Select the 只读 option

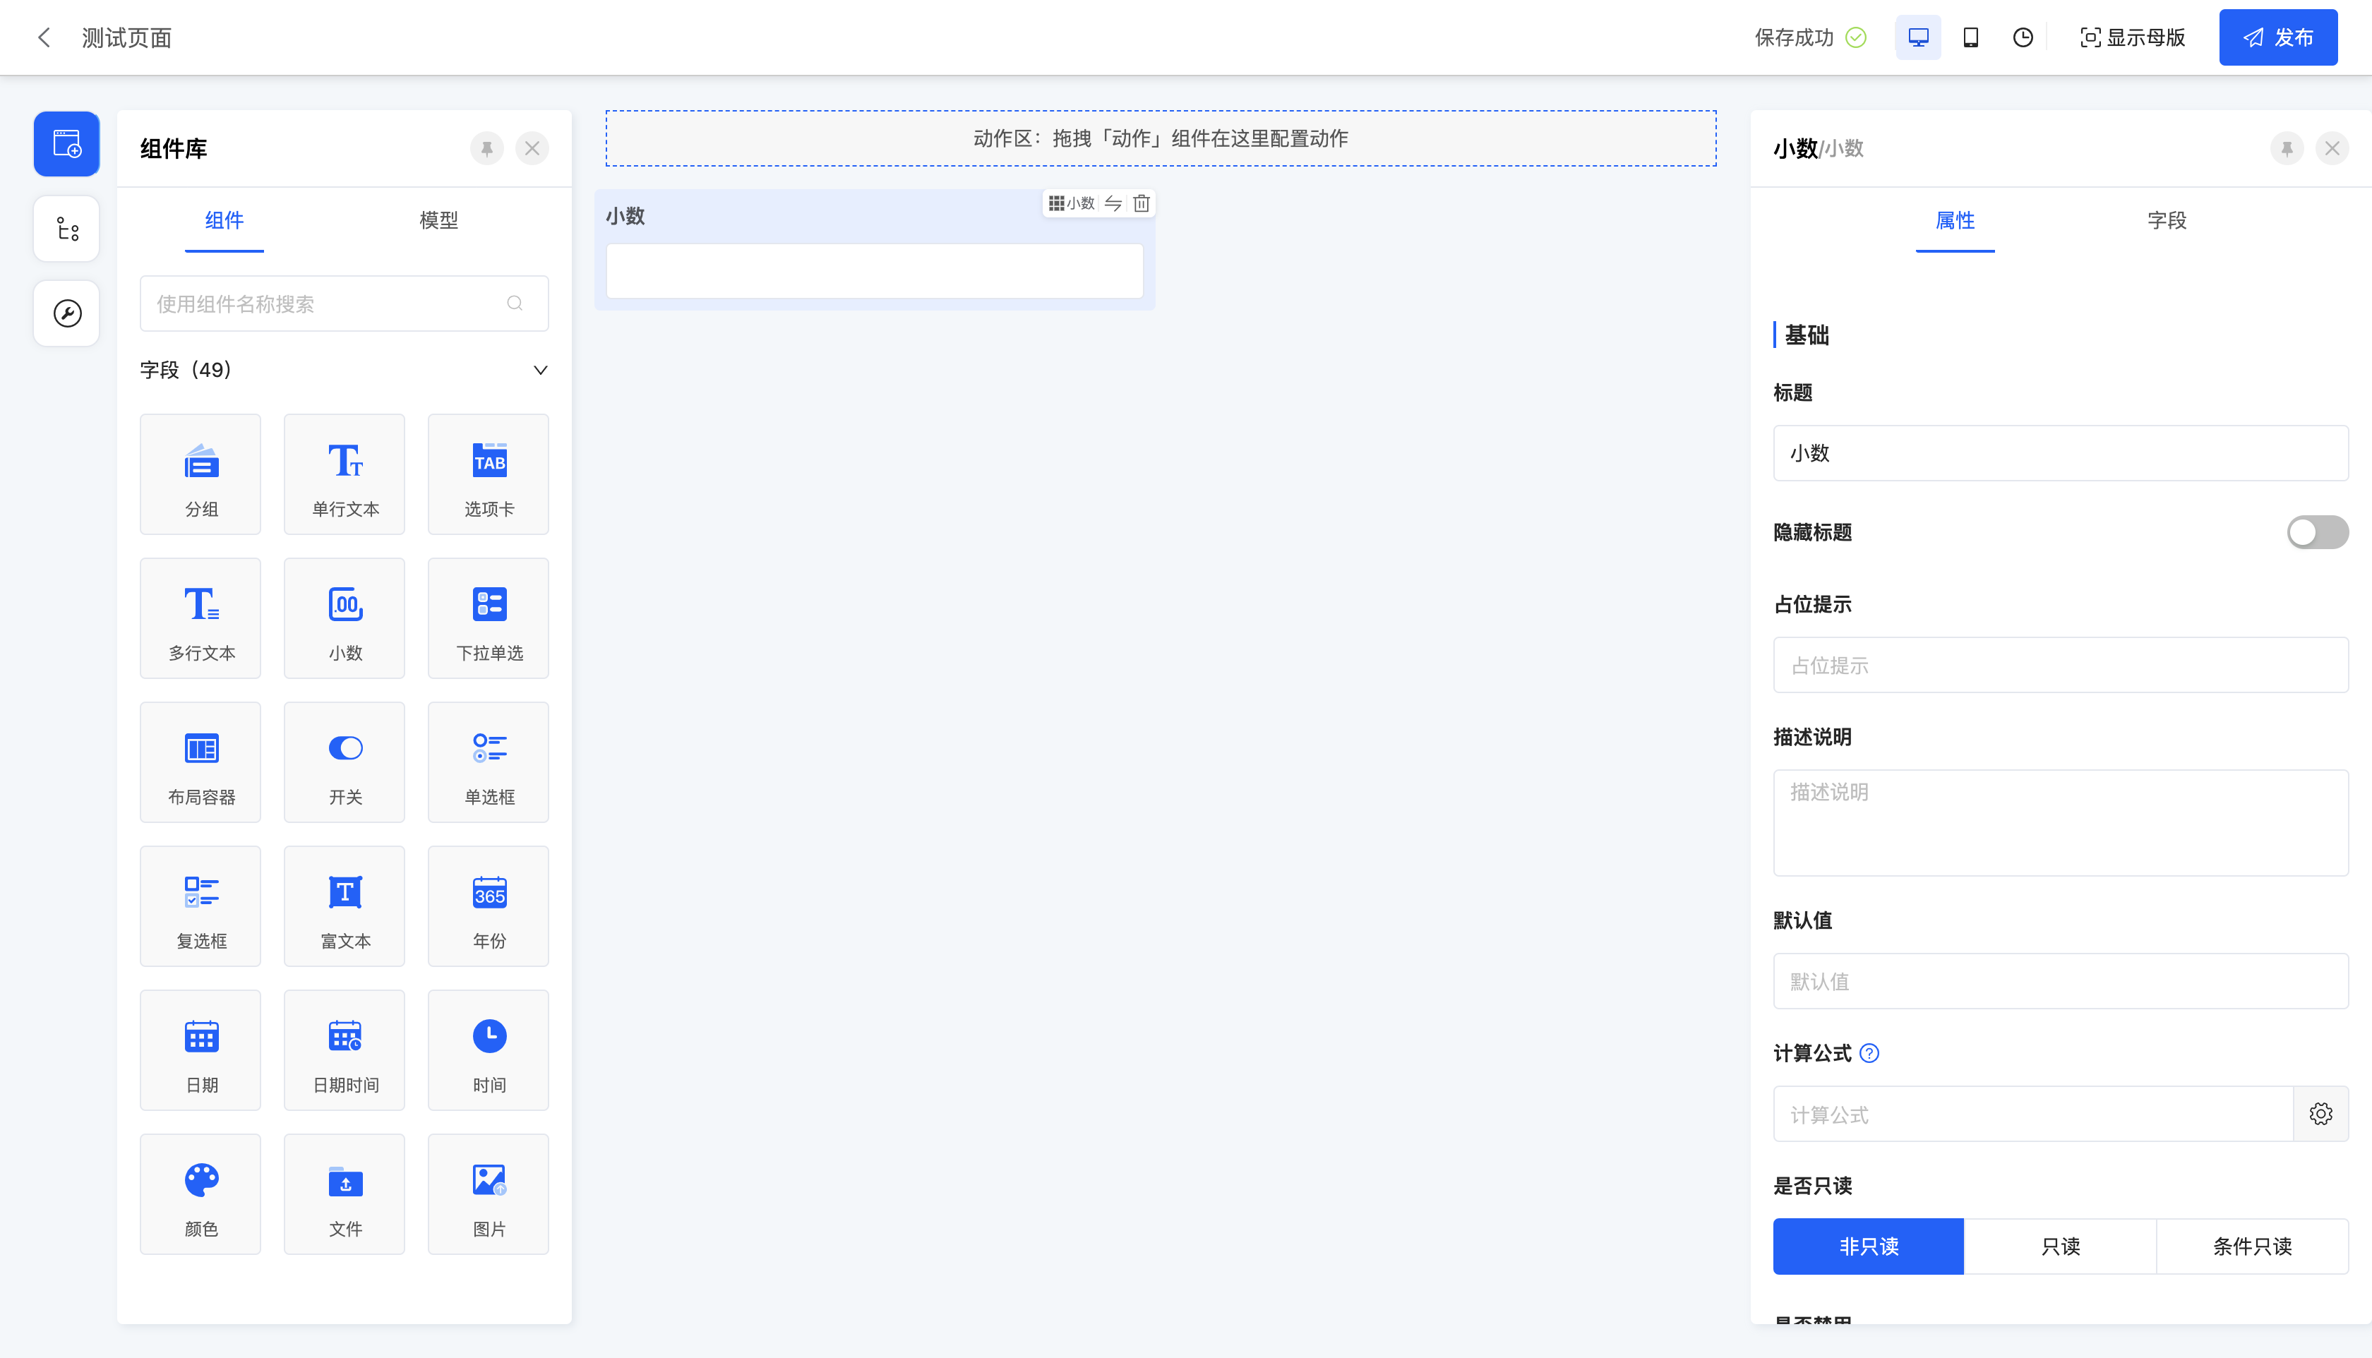2059,1246
